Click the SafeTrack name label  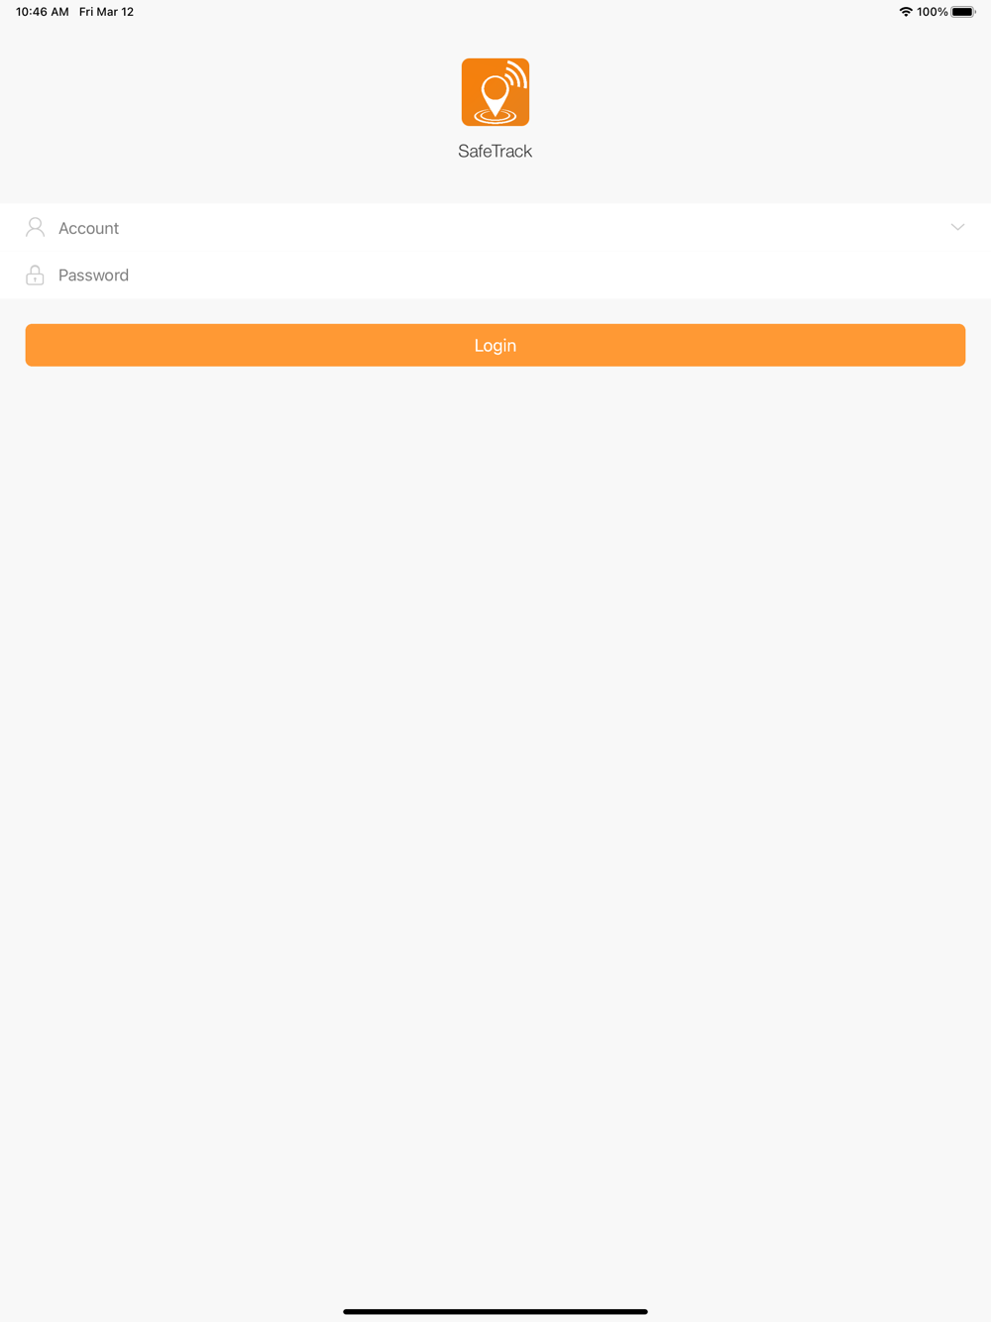495,151
